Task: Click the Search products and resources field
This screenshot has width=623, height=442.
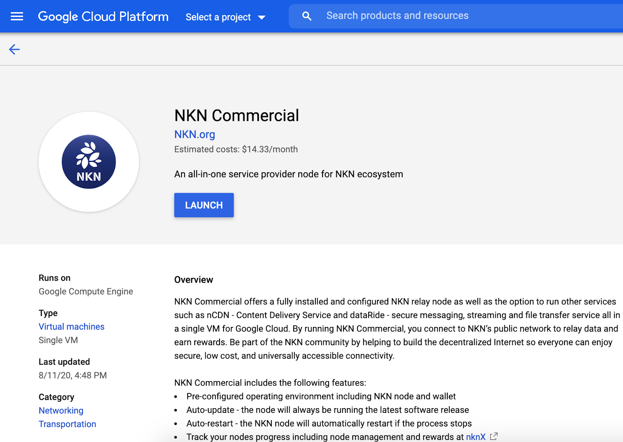Action: pos(456,16)
